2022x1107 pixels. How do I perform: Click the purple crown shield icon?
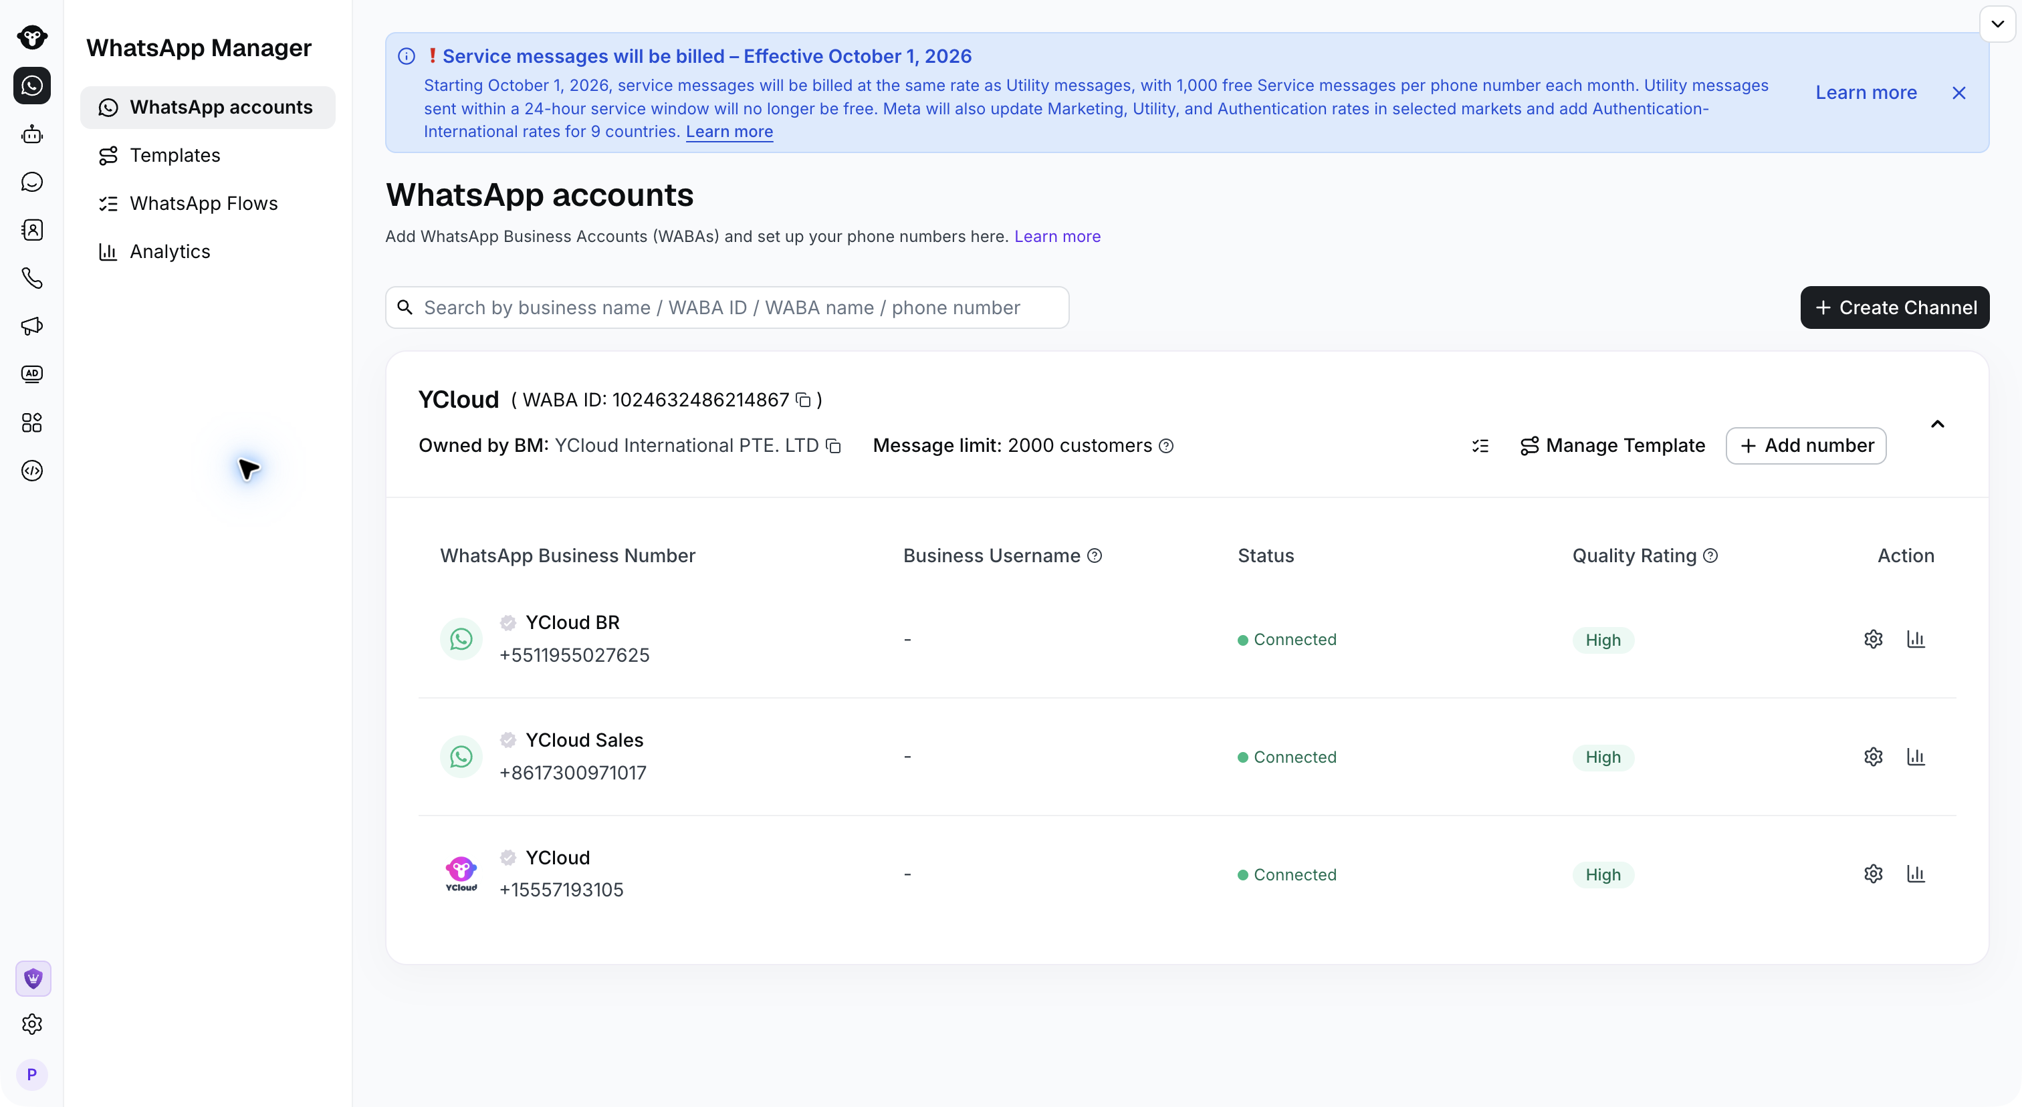33,979
